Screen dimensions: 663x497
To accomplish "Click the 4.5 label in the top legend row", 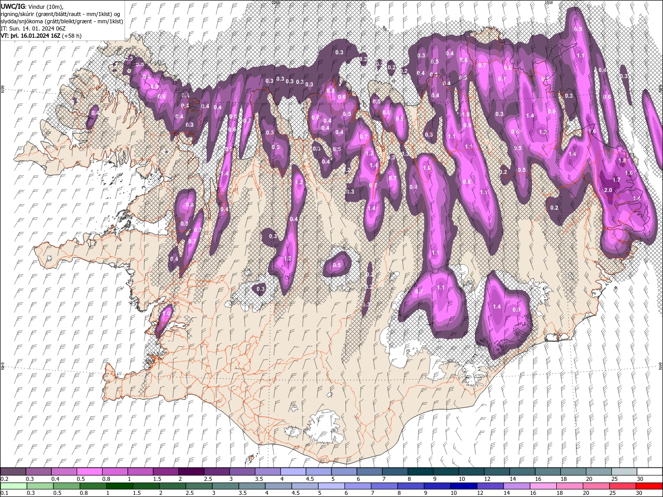I will [x=309, y=479].
